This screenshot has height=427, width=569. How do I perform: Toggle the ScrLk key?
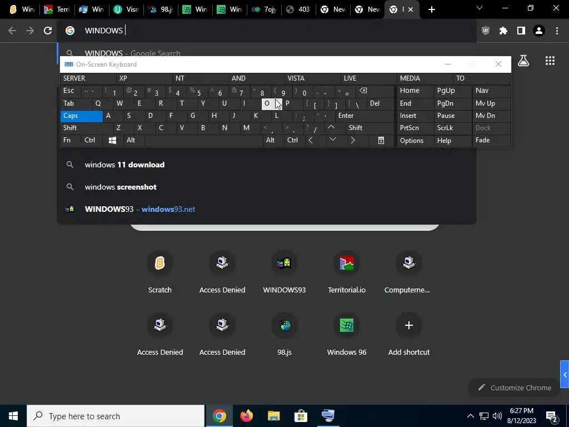452,128
